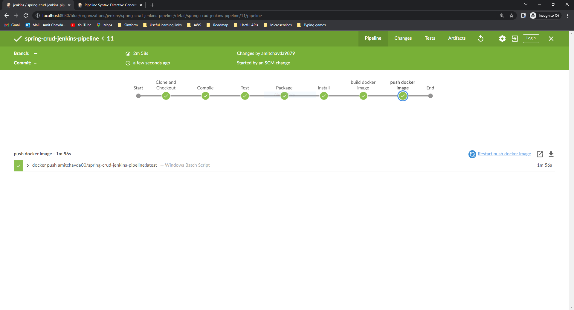
Task: Open the browser tab search dropdown
Action: point(526,4)
